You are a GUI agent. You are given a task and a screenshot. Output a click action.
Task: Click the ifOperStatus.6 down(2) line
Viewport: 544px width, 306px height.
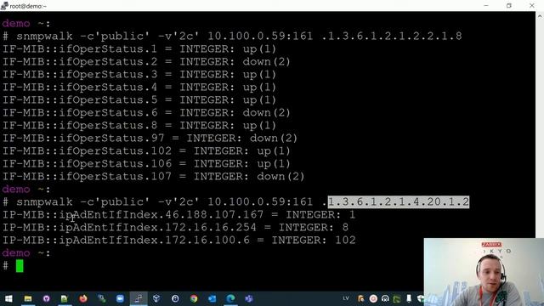click(146, 113)
